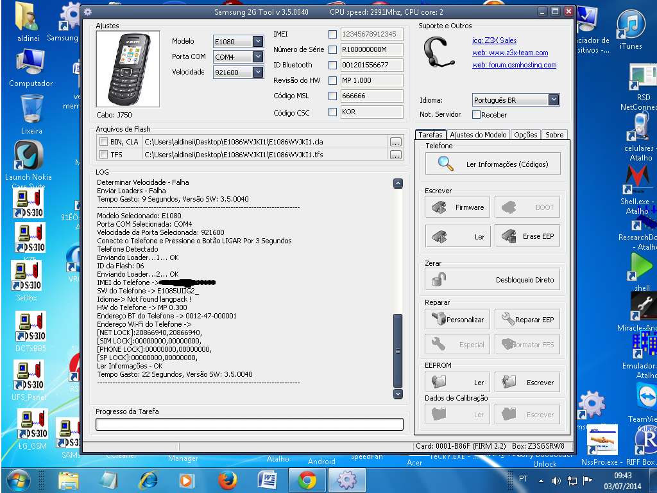The width and height of the screenshot is (657, 493).
Task: Enable the Número de Série checkbox
Action: click(333, 49)
